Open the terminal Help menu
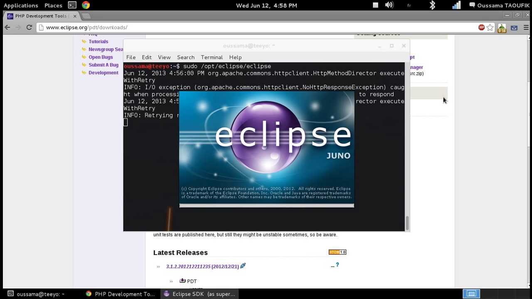 (235, 57)
